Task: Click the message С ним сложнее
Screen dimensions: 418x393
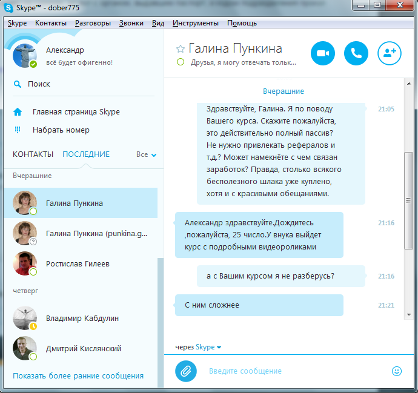Action: (x=259, y=305)
